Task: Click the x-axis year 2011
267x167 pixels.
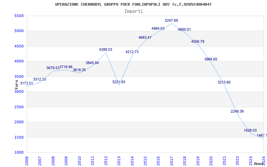Action: point(93,161)
